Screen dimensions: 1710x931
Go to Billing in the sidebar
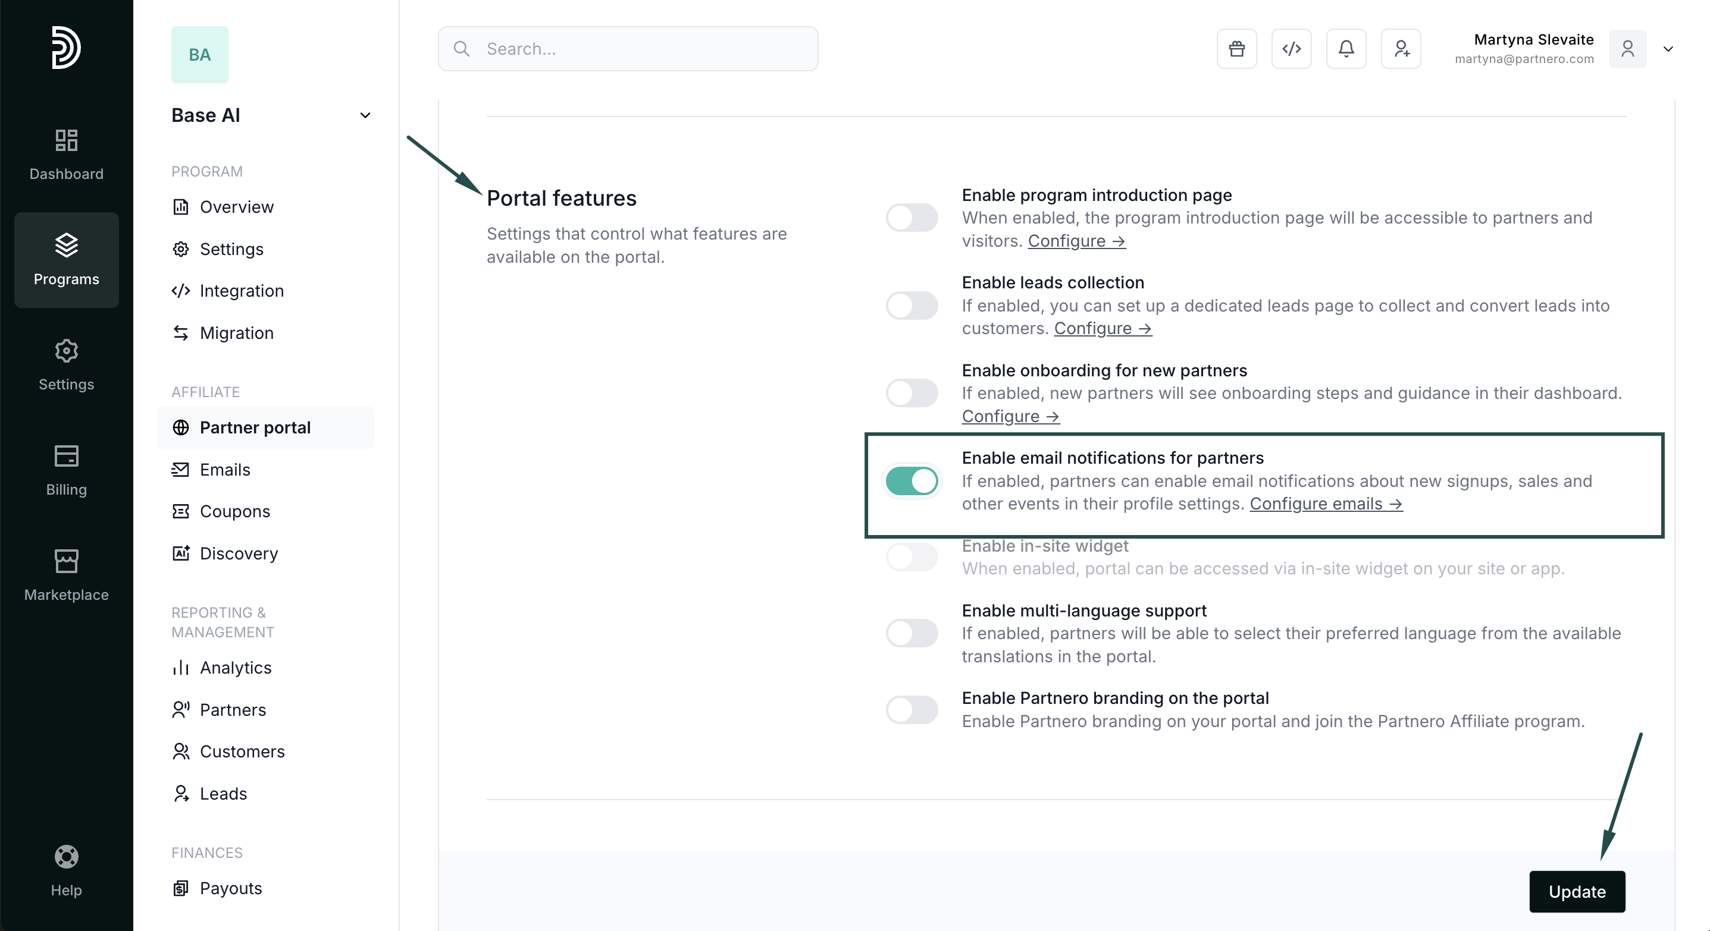tap(67, 470)
